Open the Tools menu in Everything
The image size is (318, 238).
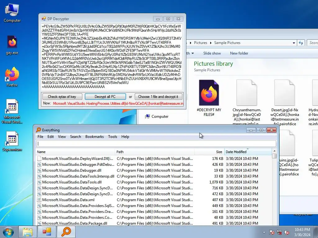112,137
